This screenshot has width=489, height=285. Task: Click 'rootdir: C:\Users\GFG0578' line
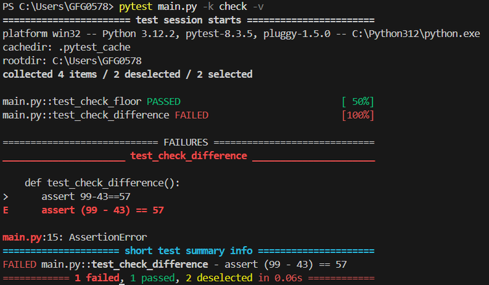tap(72, 61)
